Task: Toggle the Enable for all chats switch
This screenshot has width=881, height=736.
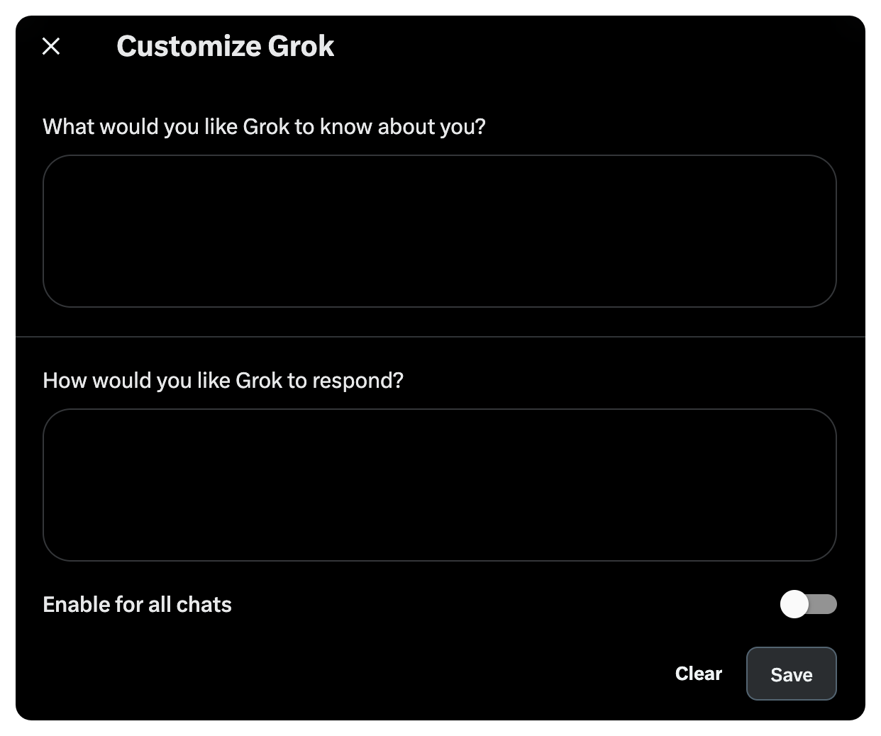Action: (x=809, y=604)
